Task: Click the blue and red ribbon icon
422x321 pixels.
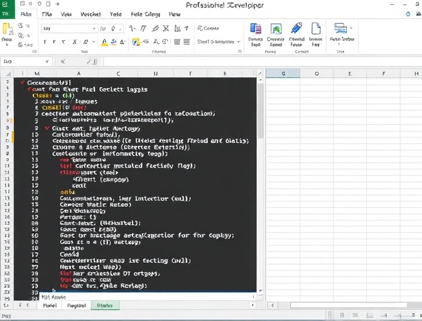Action: coord(256,29)
